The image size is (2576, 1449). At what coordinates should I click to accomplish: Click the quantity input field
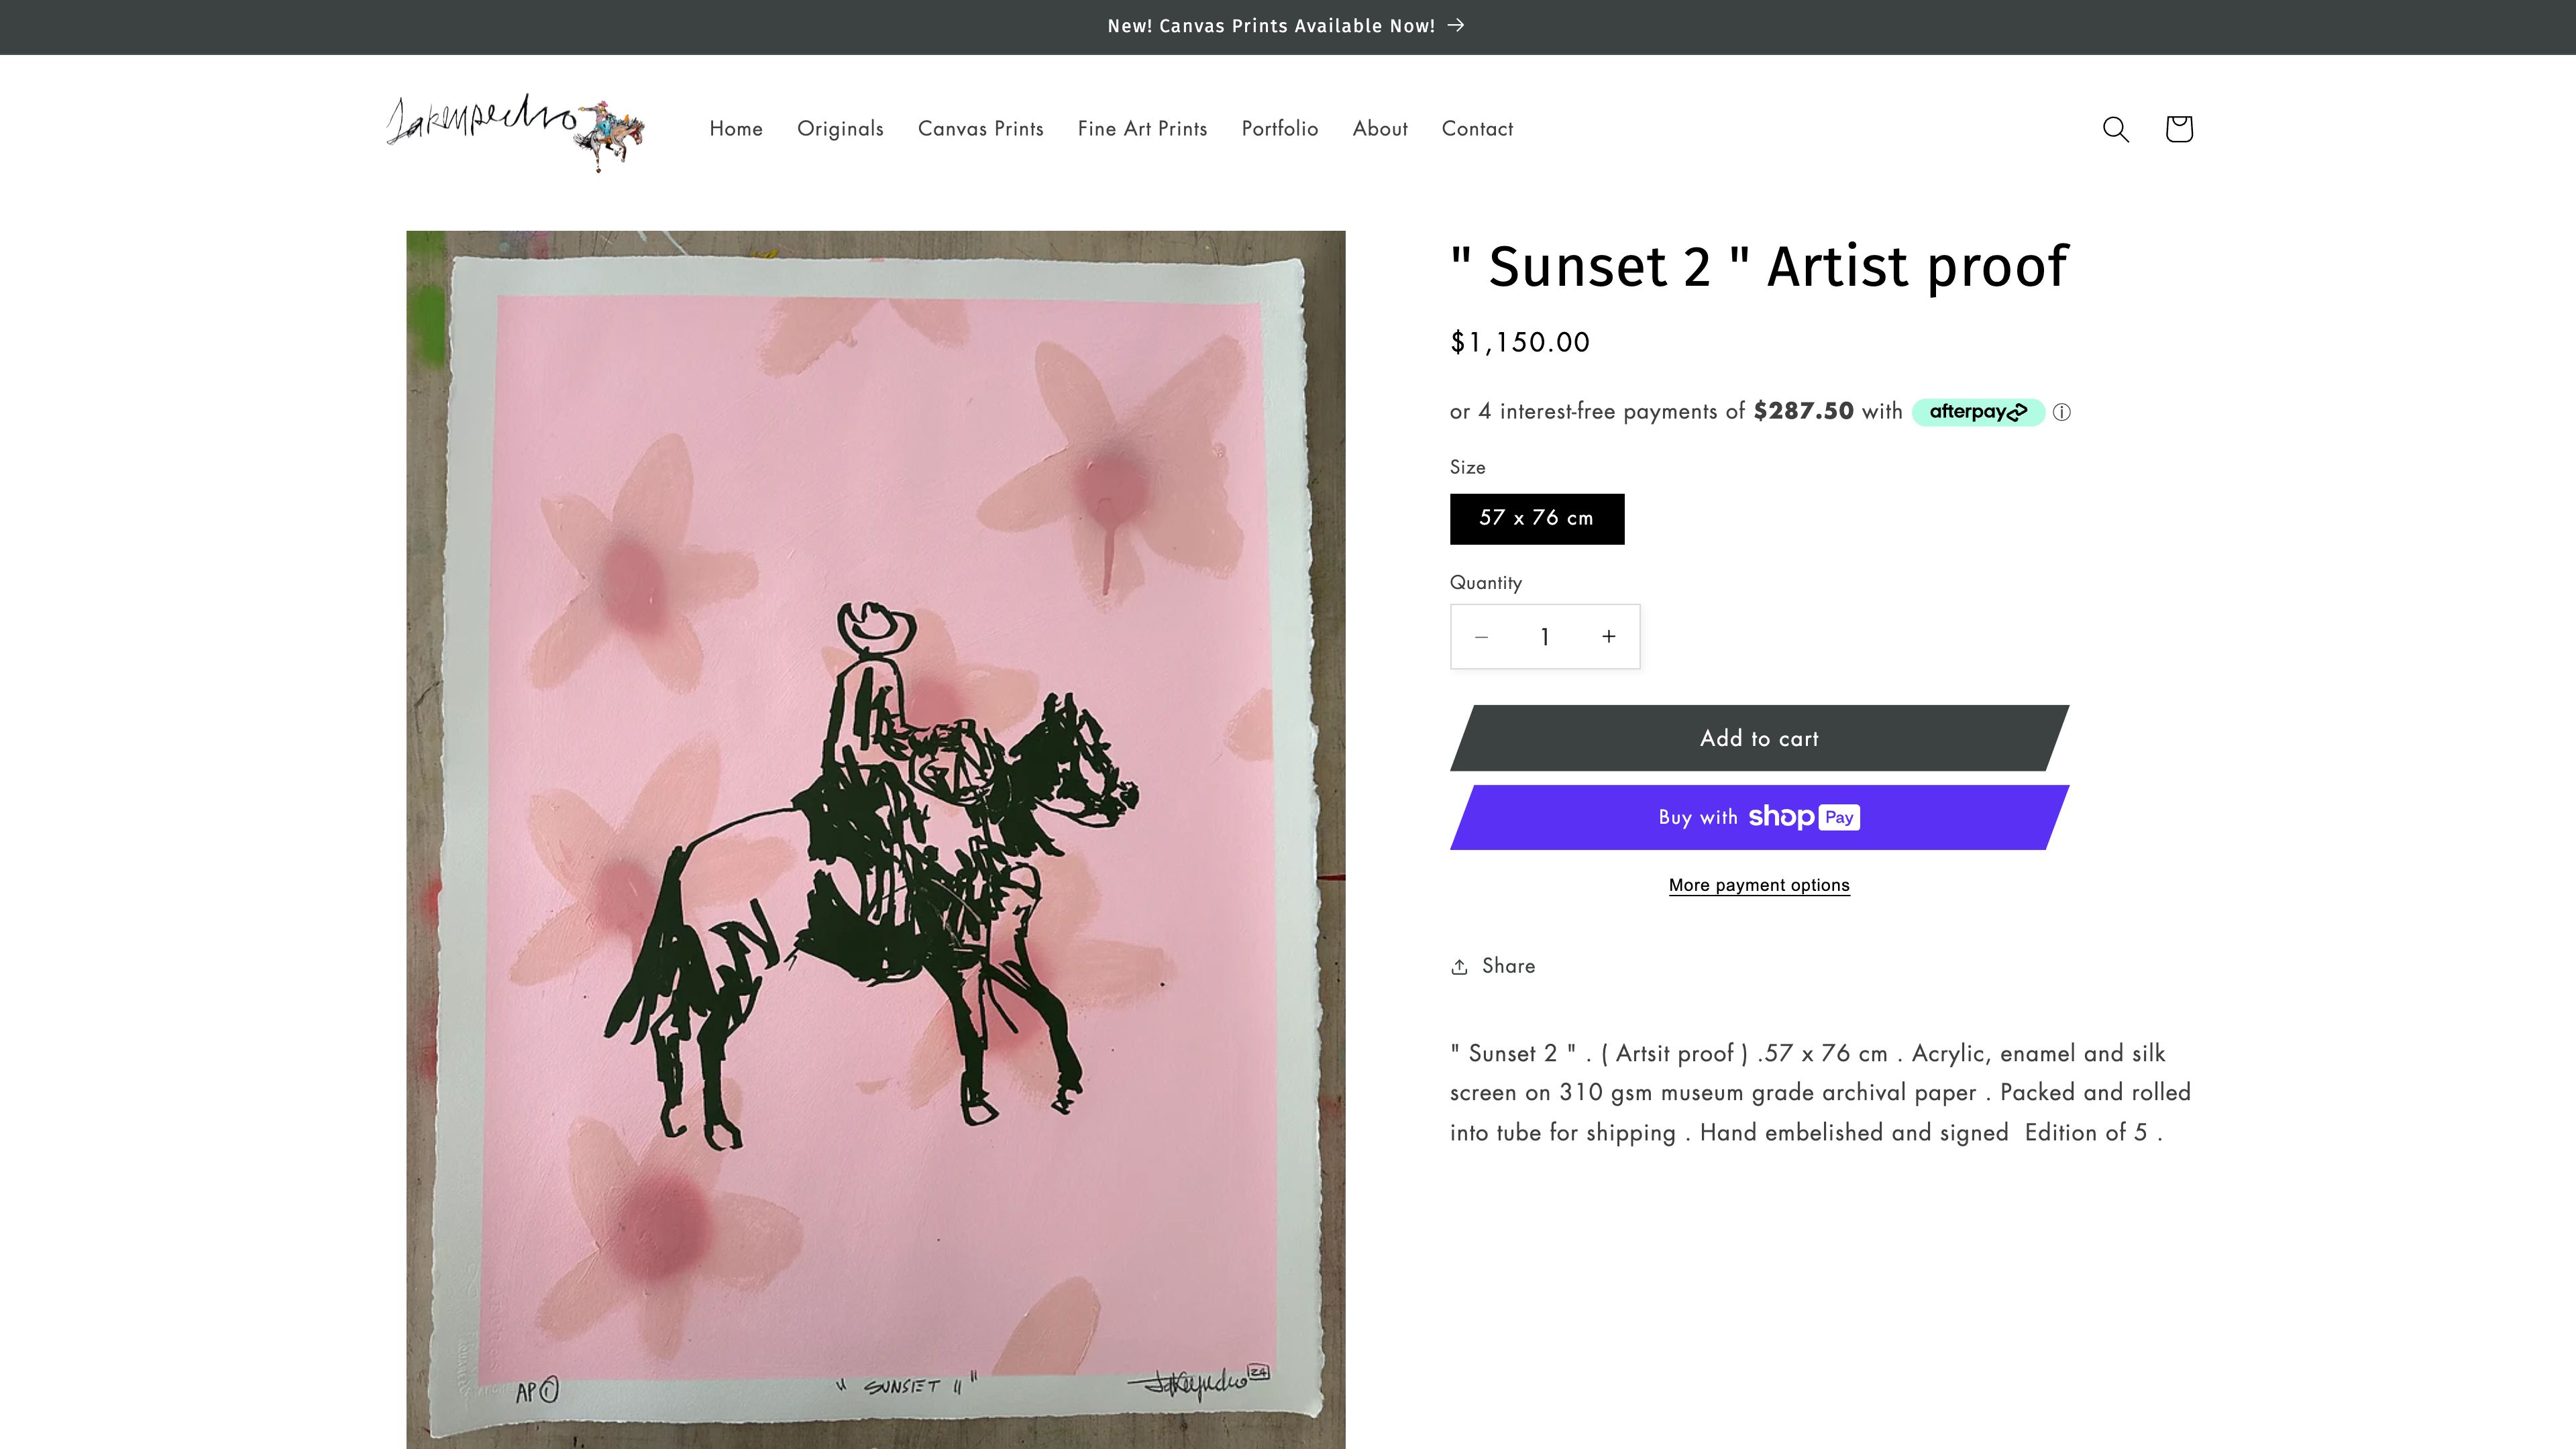point(1544,637)
